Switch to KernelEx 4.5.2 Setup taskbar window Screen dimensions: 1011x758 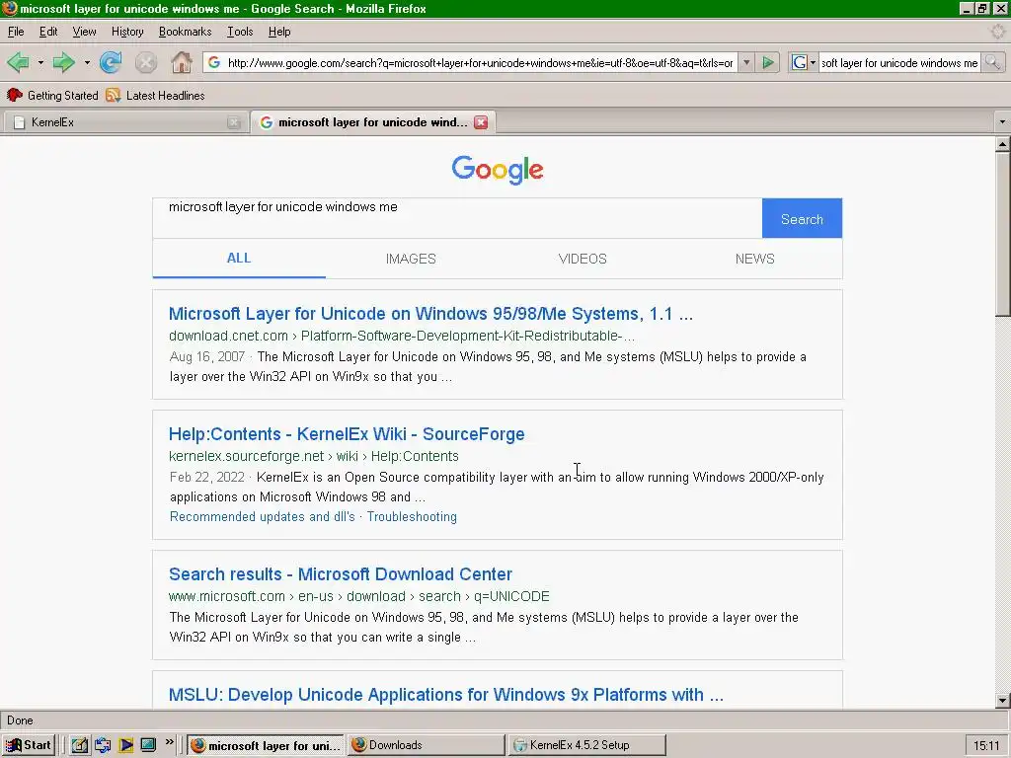(x=586, y=745)
